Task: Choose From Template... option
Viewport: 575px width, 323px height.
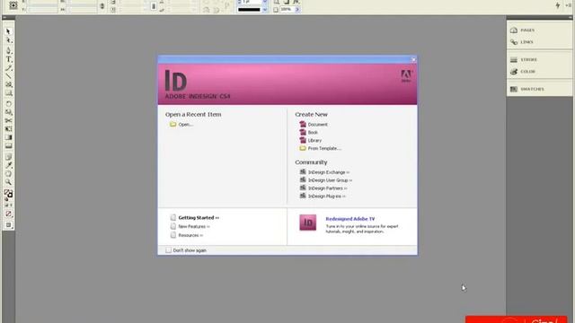Action: pos(321,149)
